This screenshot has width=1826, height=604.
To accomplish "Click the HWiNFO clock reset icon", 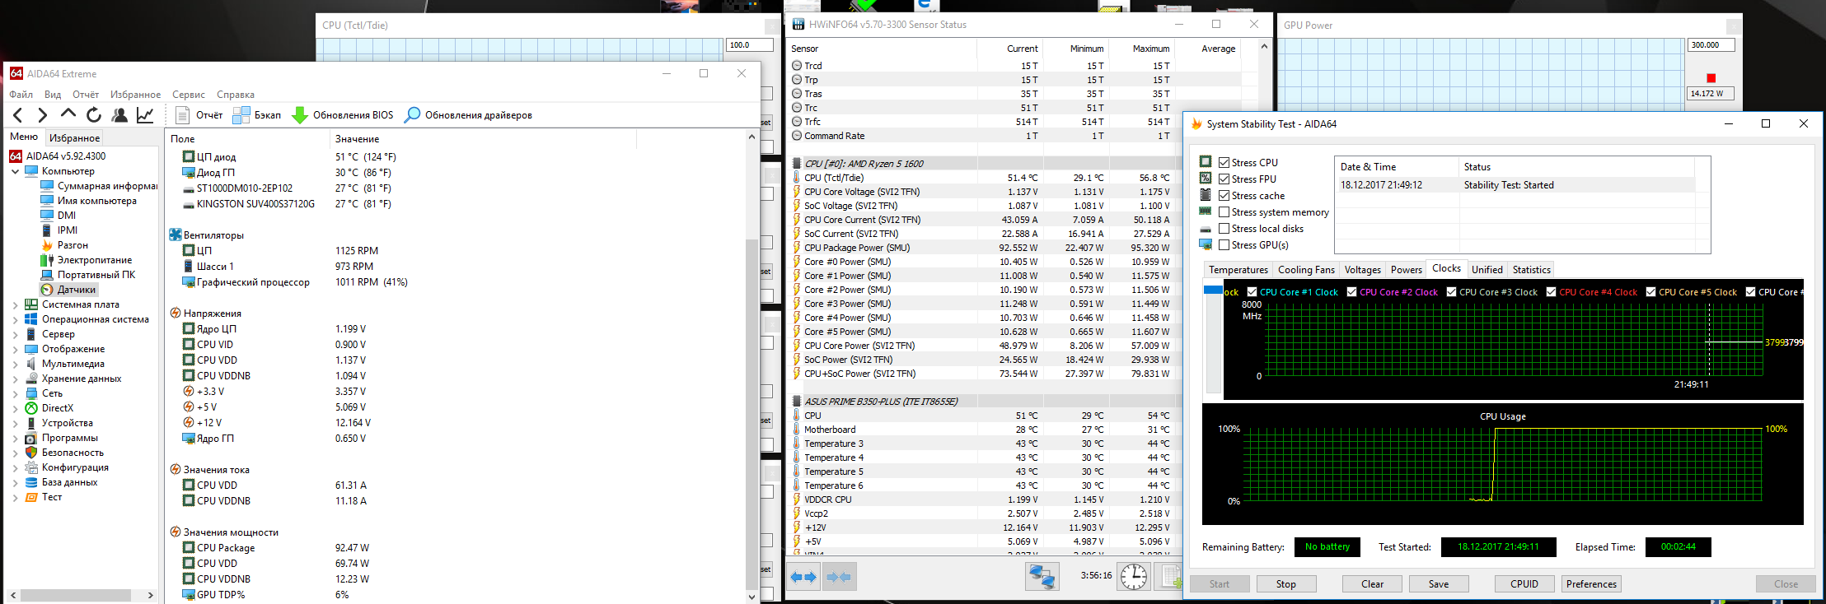I will click(1134, 577).
